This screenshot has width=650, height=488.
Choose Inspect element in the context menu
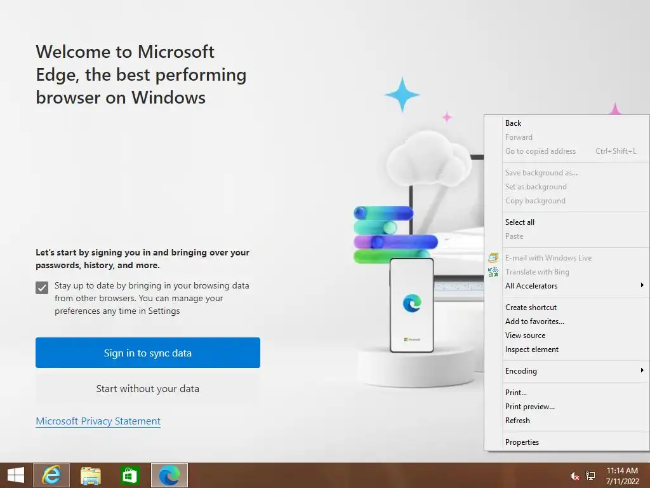coord(567,349)
